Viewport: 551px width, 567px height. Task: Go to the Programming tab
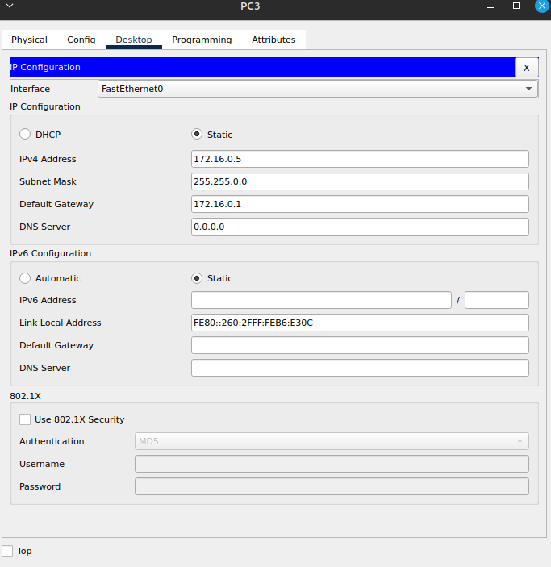[202, 40]
